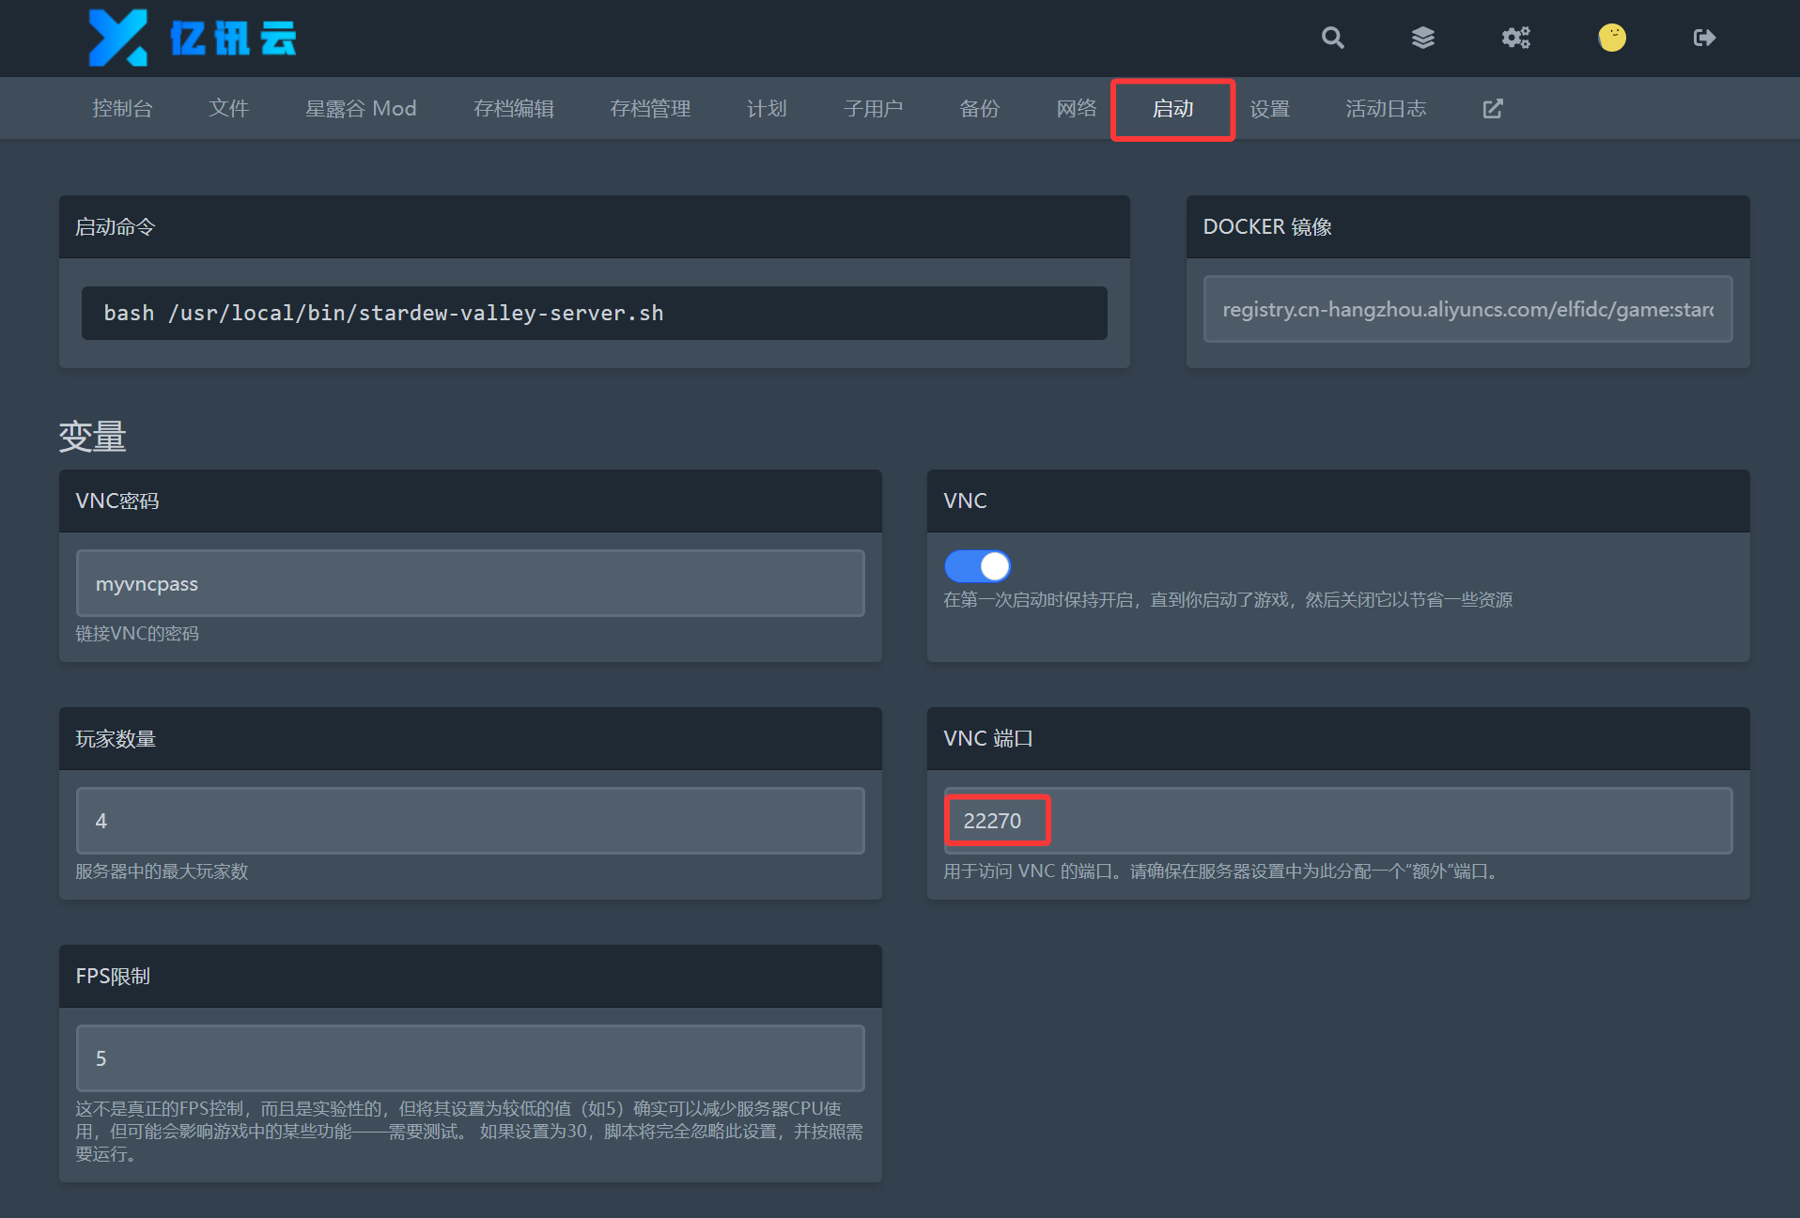
Task: Click the FPS限制 description text
Action: [469, 1132]
